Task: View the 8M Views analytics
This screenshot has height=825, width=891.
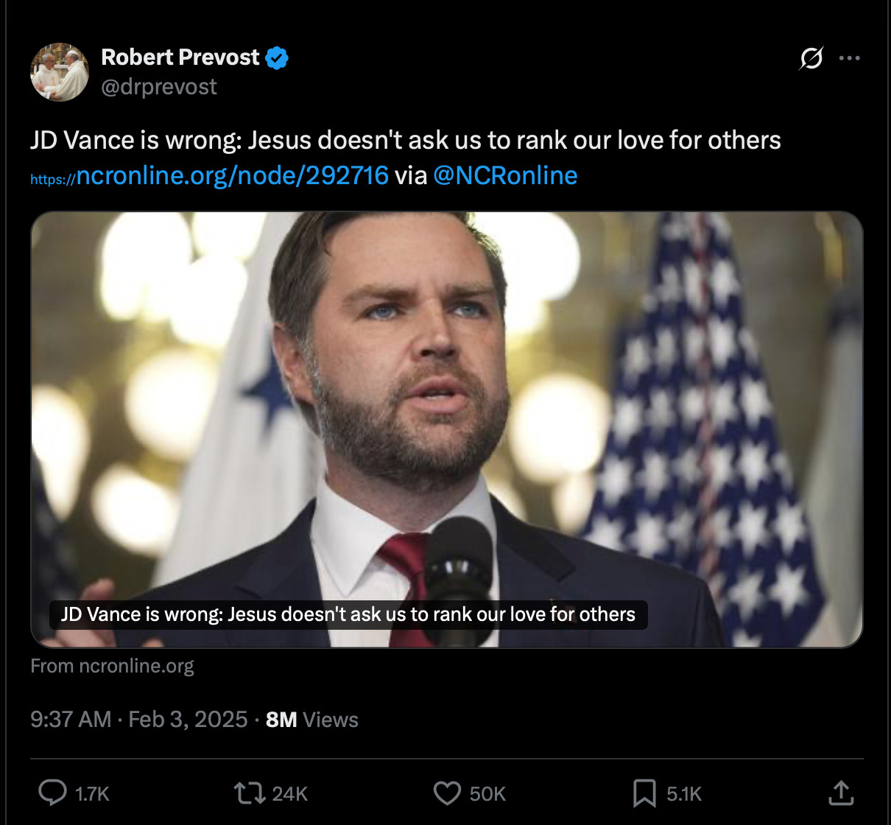Action: pyautogui.click(x=312, y=719)
